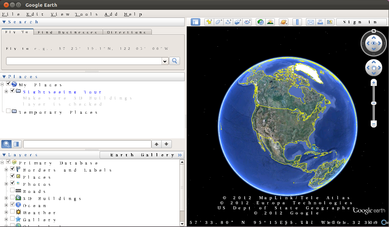Zoom in with the plus button
The width and height of the screenshot is (389, 227).
[x=374, y=83]
